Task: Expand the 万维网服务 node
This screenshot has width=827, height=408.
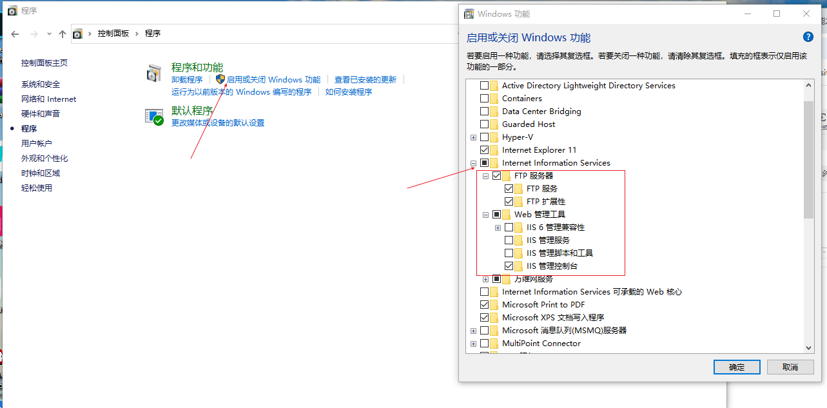Action: (x=485, y=279)
